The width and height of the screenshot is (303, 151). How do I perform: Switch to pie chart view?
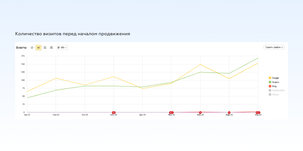pyautogui.click(x=32, y=48)
